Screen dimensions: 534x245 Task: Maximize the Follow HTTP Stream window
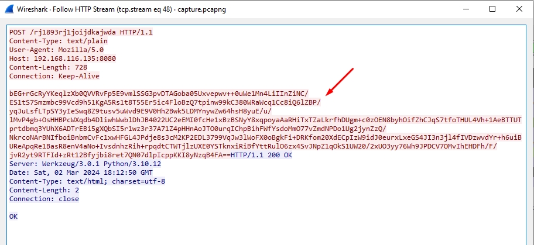pyautogui.click(x=492, y=9)
